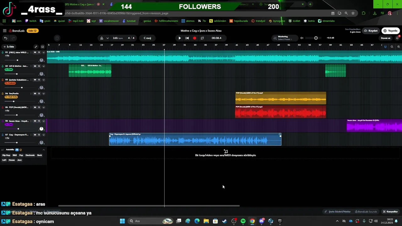Click the Yayınla publish button

pos(390,31)
